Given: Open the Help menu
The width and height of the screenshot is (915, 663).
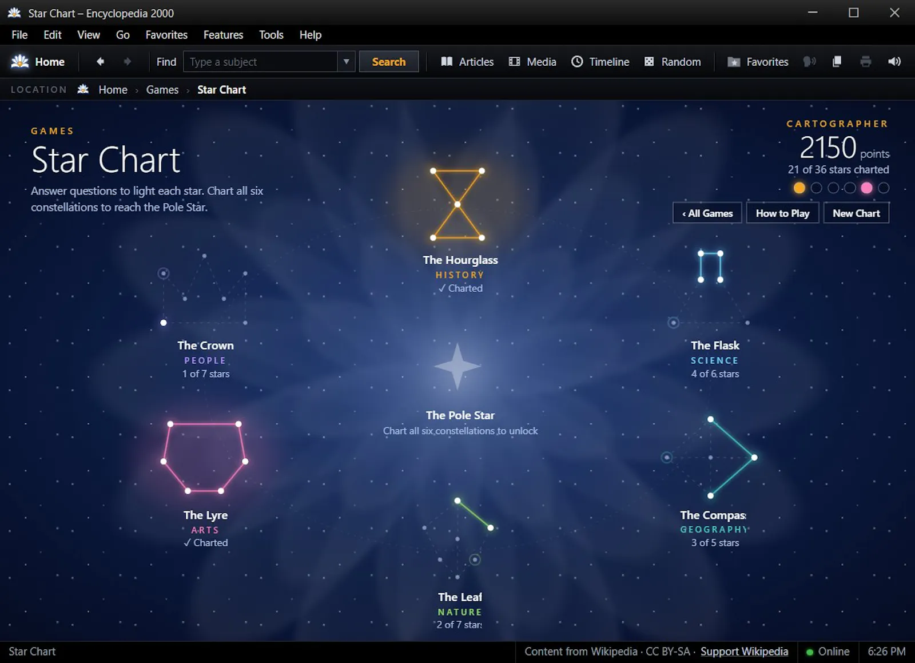Looking at the screenshot, I should tap(311, 35).
